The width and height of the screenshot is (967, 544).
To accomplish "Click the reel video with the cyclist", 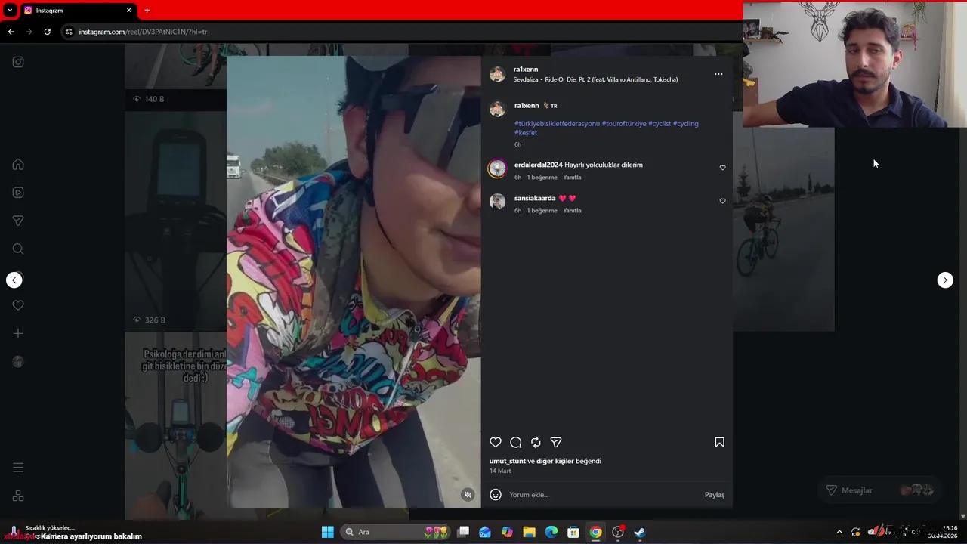I will [x=354, y=282].
